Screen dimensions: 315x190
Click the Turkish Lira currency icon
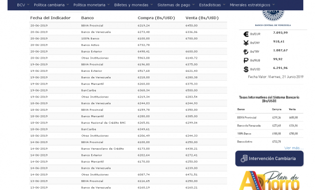click(x=245, y=52)
